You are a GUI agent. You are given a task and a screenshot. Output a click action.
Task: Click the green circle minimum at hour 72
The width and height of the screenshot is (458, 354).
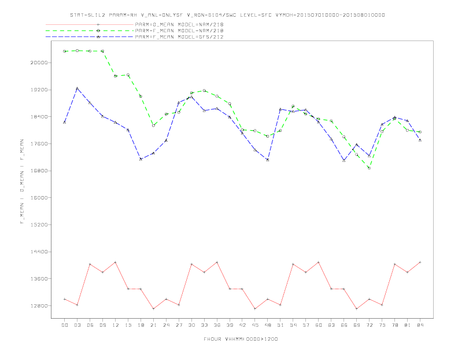click(x=369, y=168)
